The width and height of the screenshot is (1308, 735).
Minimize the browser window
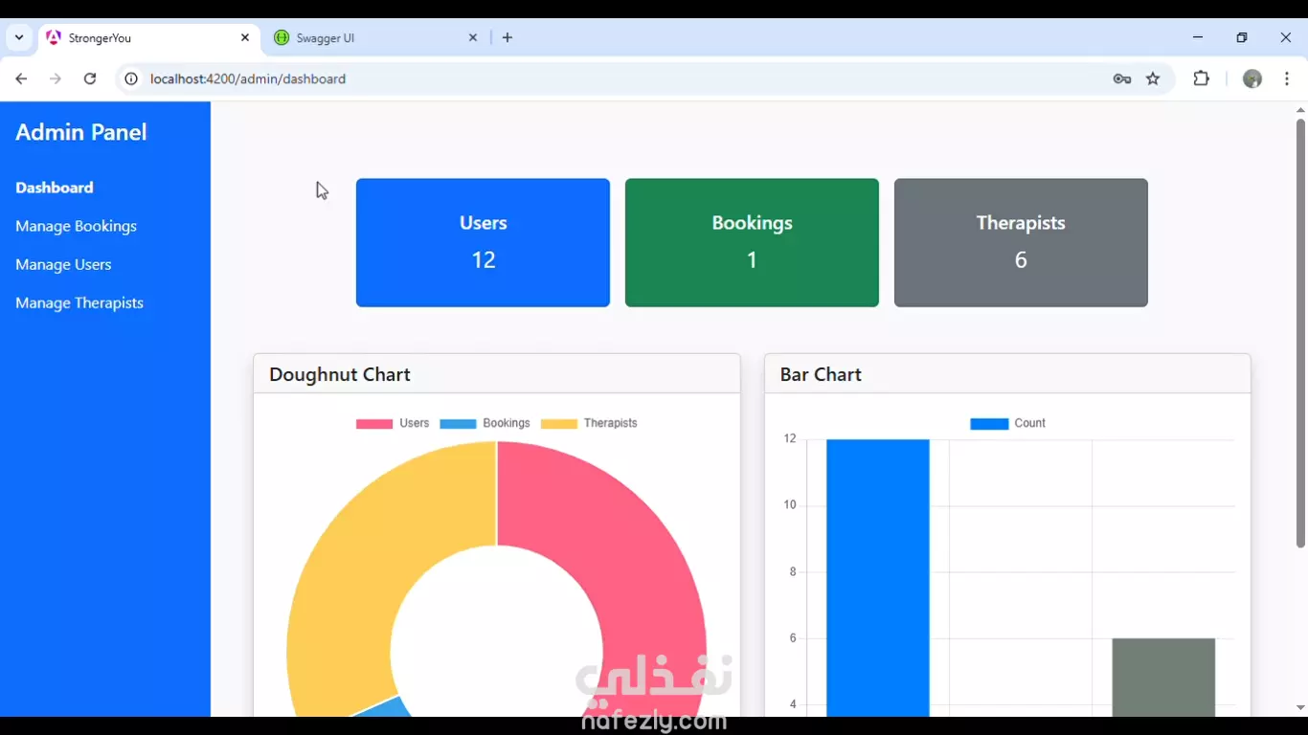[1198, 37]
